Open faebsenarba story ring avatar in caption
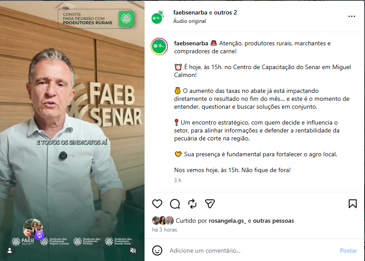The width and height of the screenshot is (365, 261). [159, 46]
